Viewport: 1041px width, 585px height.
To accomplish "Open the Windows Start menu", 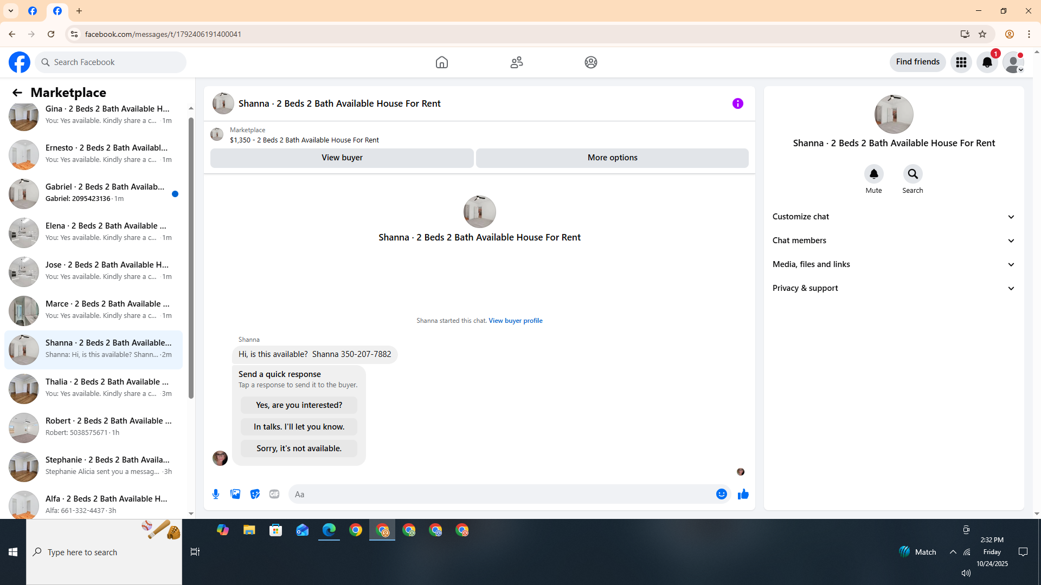I will pyautogui.click(x=13, y=552).
